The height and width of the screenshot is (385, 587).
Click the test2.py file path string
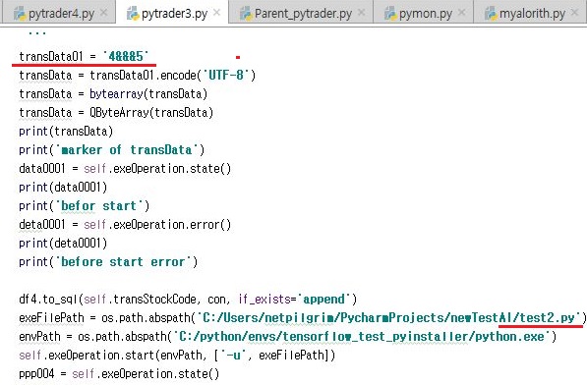click(x=388, y=318)
